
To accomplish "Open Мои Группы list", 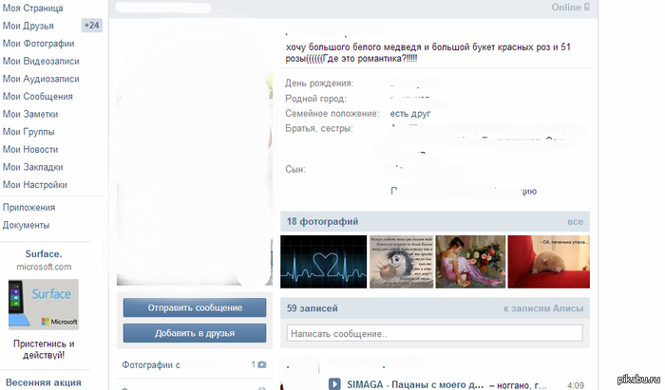I will click(x=28, y=132).
